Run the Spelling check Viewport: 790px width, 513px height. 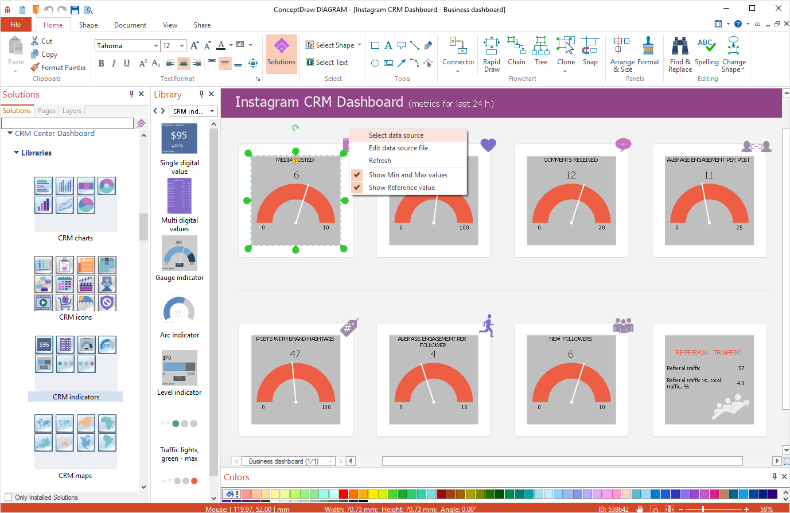(x=706, y=52)
